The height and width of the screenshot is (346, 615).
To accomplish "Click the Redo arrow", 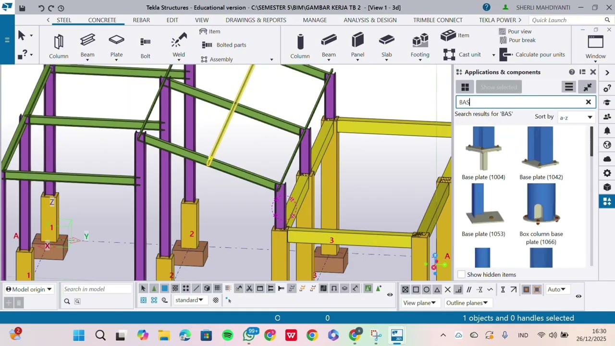I will pyautogui.click(x=51, y=8).
